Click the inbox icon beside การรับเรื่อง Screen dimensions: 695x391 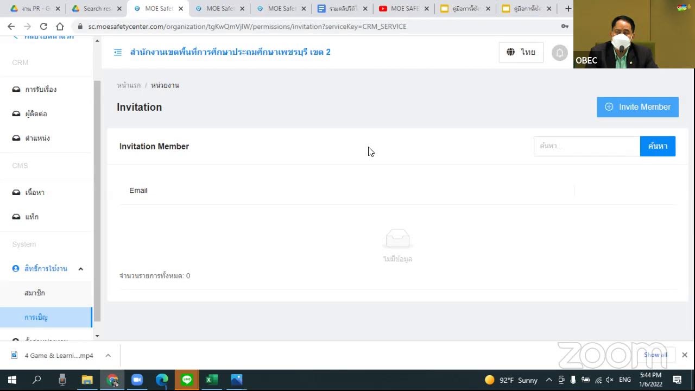(x=16, y=89)
